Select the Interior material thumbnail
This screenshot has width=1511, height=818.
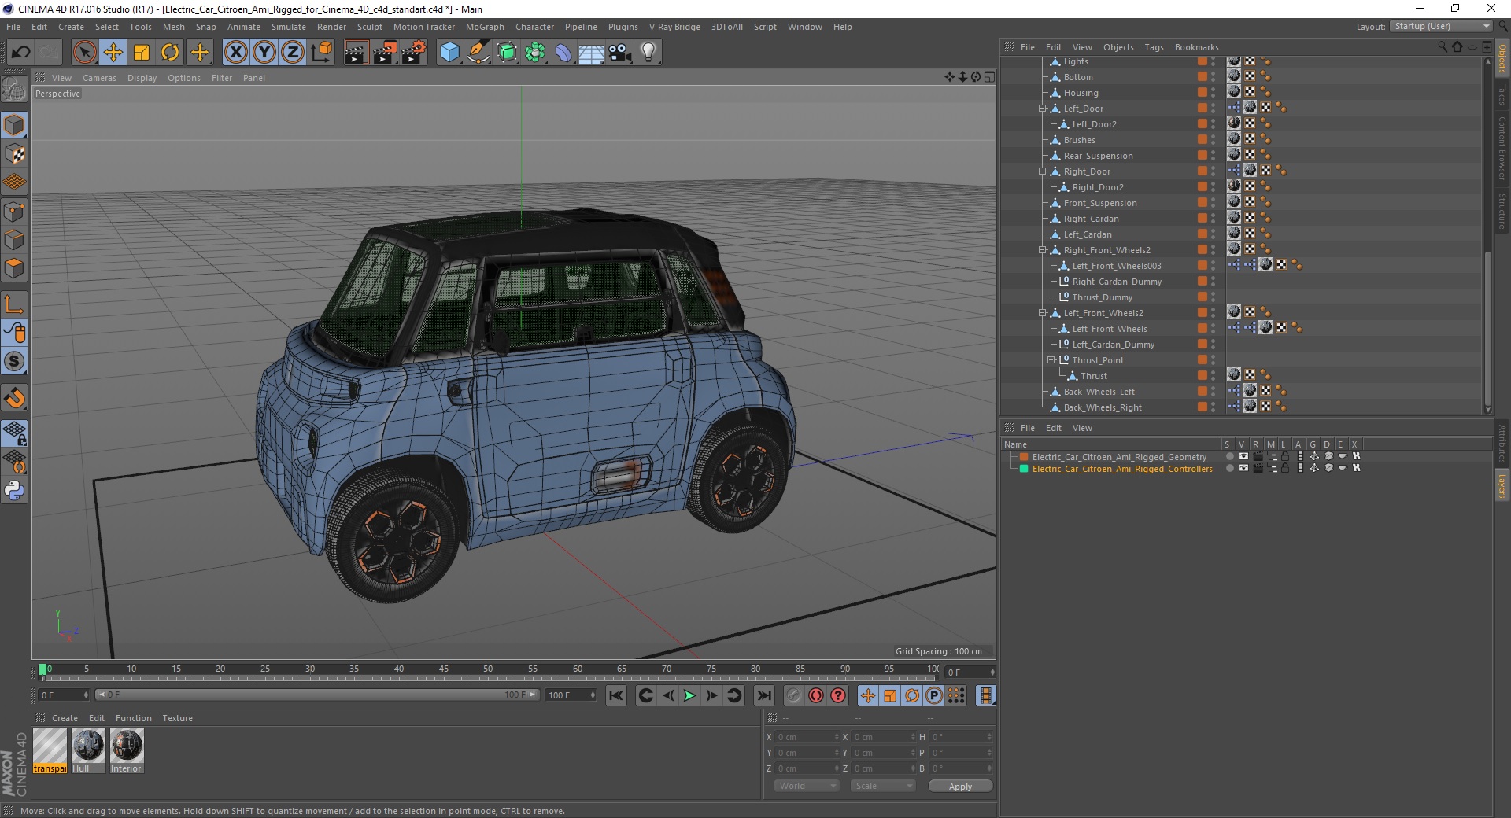127,750
